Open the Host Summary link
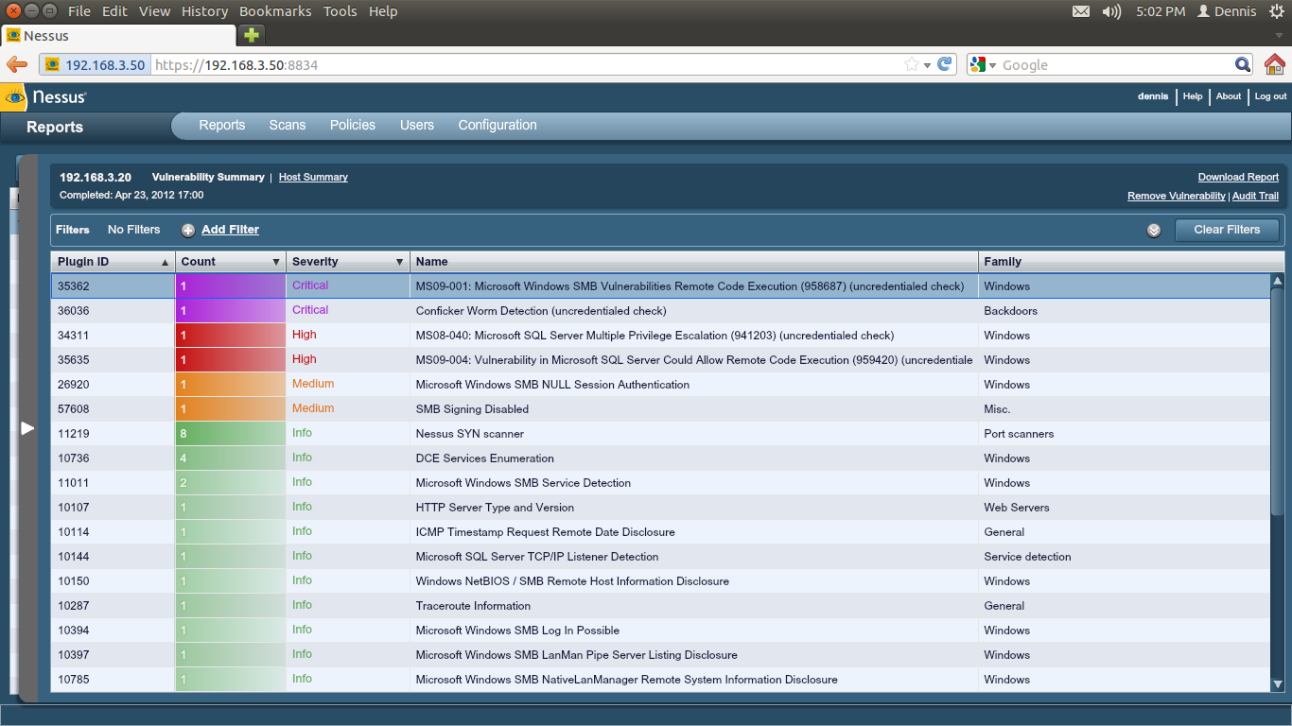 pyautogui.click(x=313, y=177)
